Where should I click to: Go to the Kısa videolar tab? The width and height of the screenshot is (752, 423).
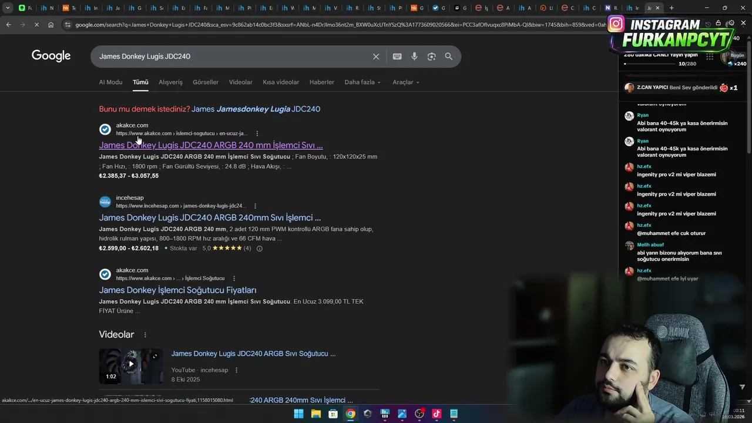[281, 82]
